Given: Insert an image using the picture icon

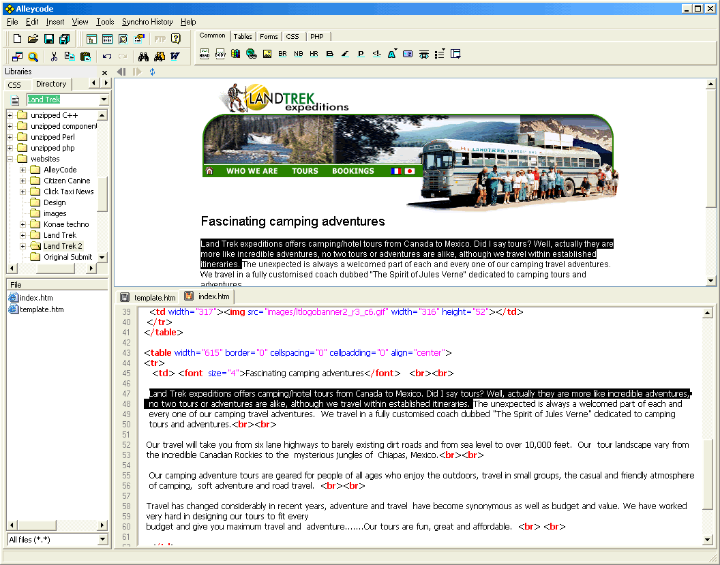Looking at the screenshot, I should [x=267, y=54].
